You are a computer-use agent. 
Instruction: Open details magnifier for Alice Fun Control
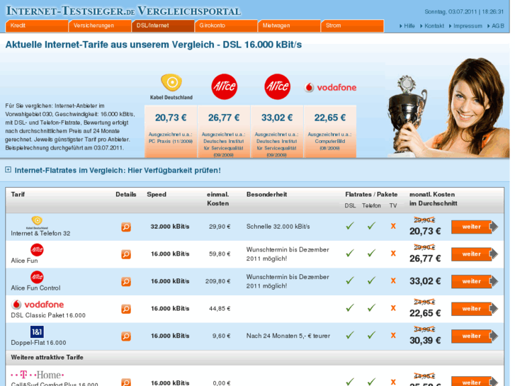click(126, 282)
